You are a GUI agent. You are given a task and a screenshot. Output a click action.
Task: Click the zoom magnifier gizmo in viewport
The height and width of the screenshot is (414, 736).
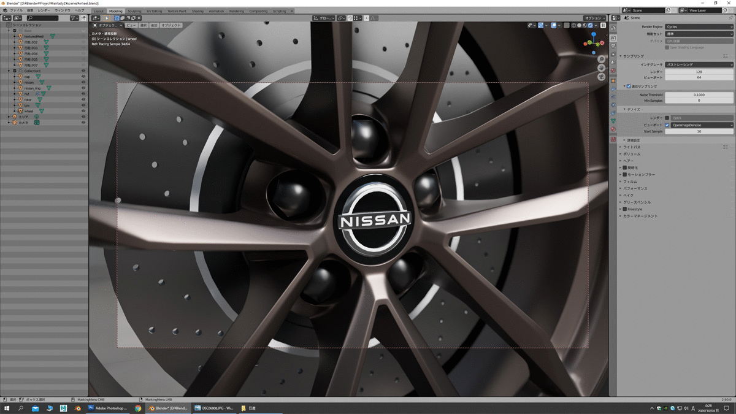point(601,59)
